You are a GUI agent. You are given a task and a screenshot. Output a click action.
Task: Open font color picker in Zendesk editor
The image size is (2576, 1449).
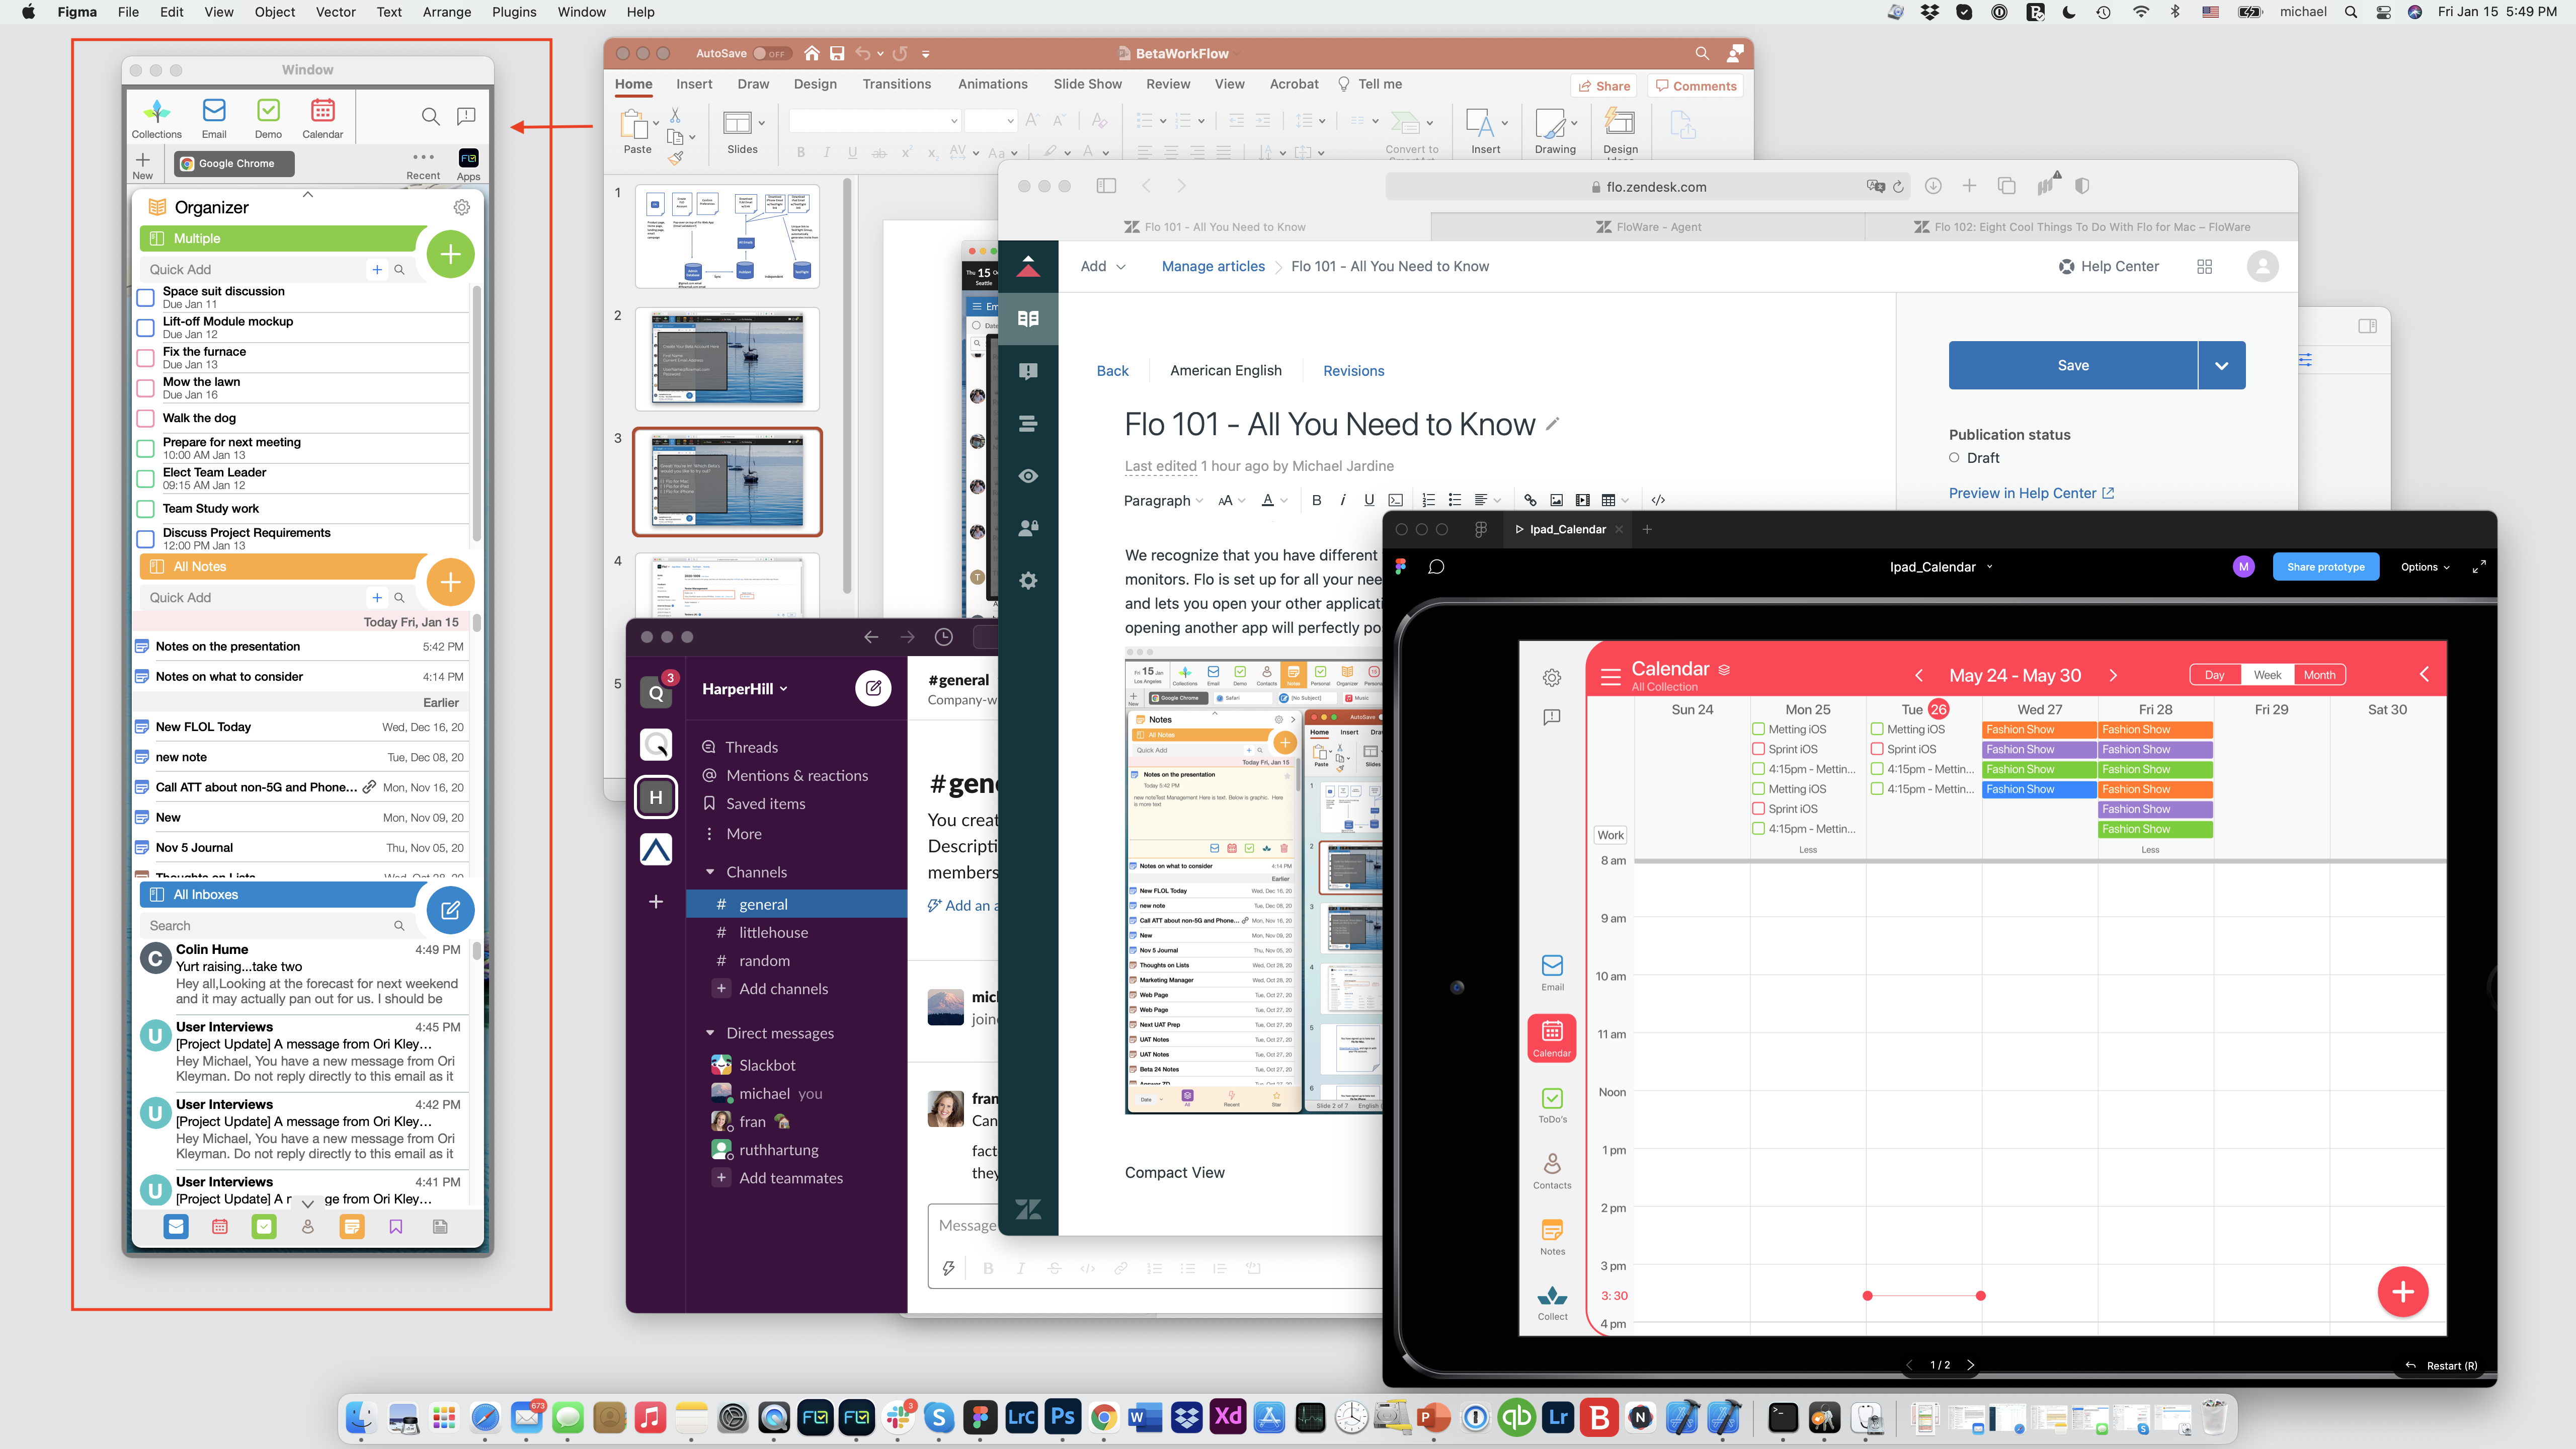pos(1273,500)
